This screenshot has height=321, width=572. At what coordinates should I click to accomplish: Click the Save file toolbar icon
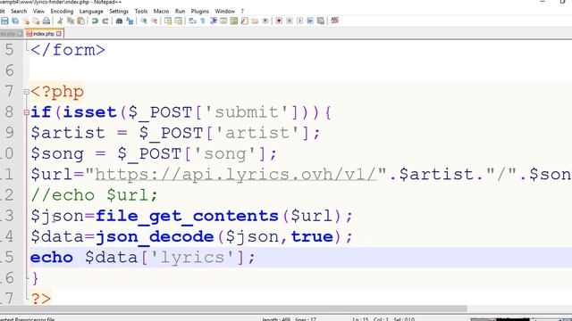tap(4, 21)
